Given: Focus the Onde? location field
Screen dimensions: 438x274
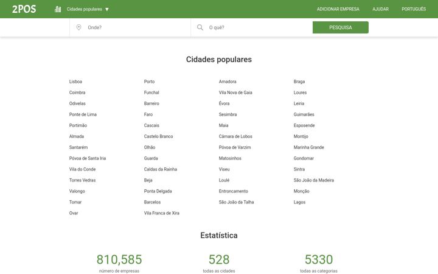Looking at the screenshot, I should coord(130,27).
